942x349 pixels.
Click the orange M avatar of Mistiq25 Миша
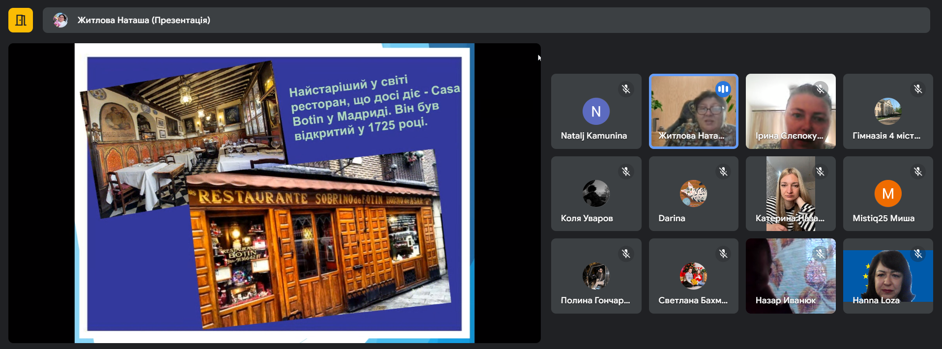(x=887, y=194)
